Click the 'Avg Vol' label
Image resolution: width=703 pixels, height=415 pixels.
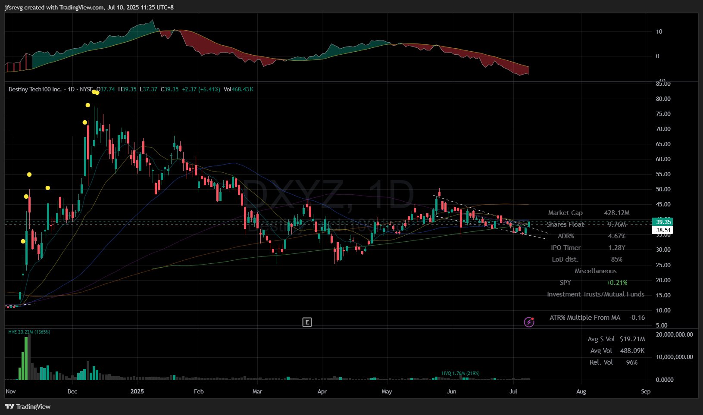[x=601, y=351]
